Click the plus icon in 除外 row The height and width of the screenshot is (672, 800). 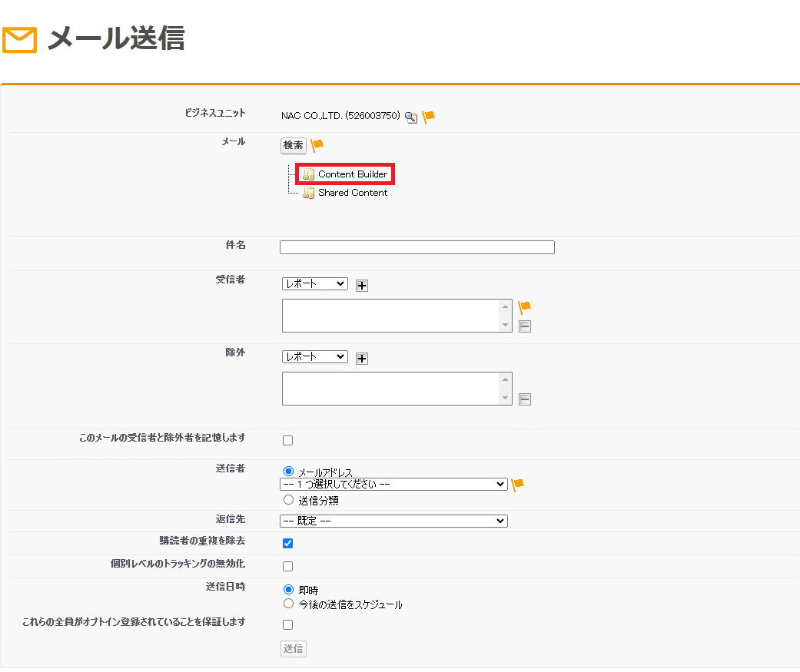click(362, 359)
